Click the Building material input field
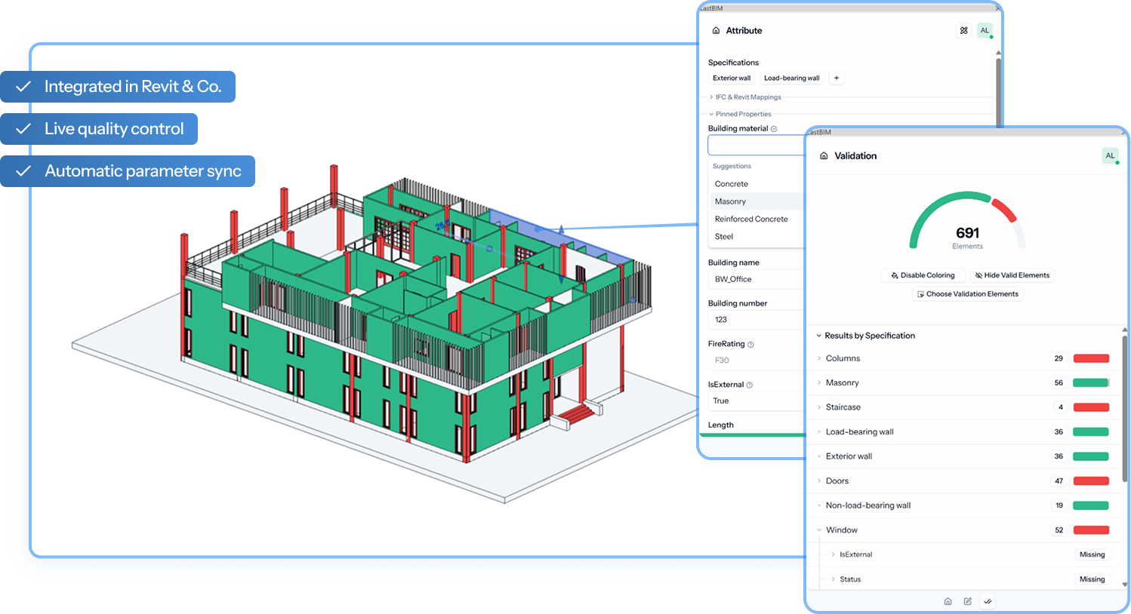The height and width of the screenshot is (614, 1131). point(756,146)
